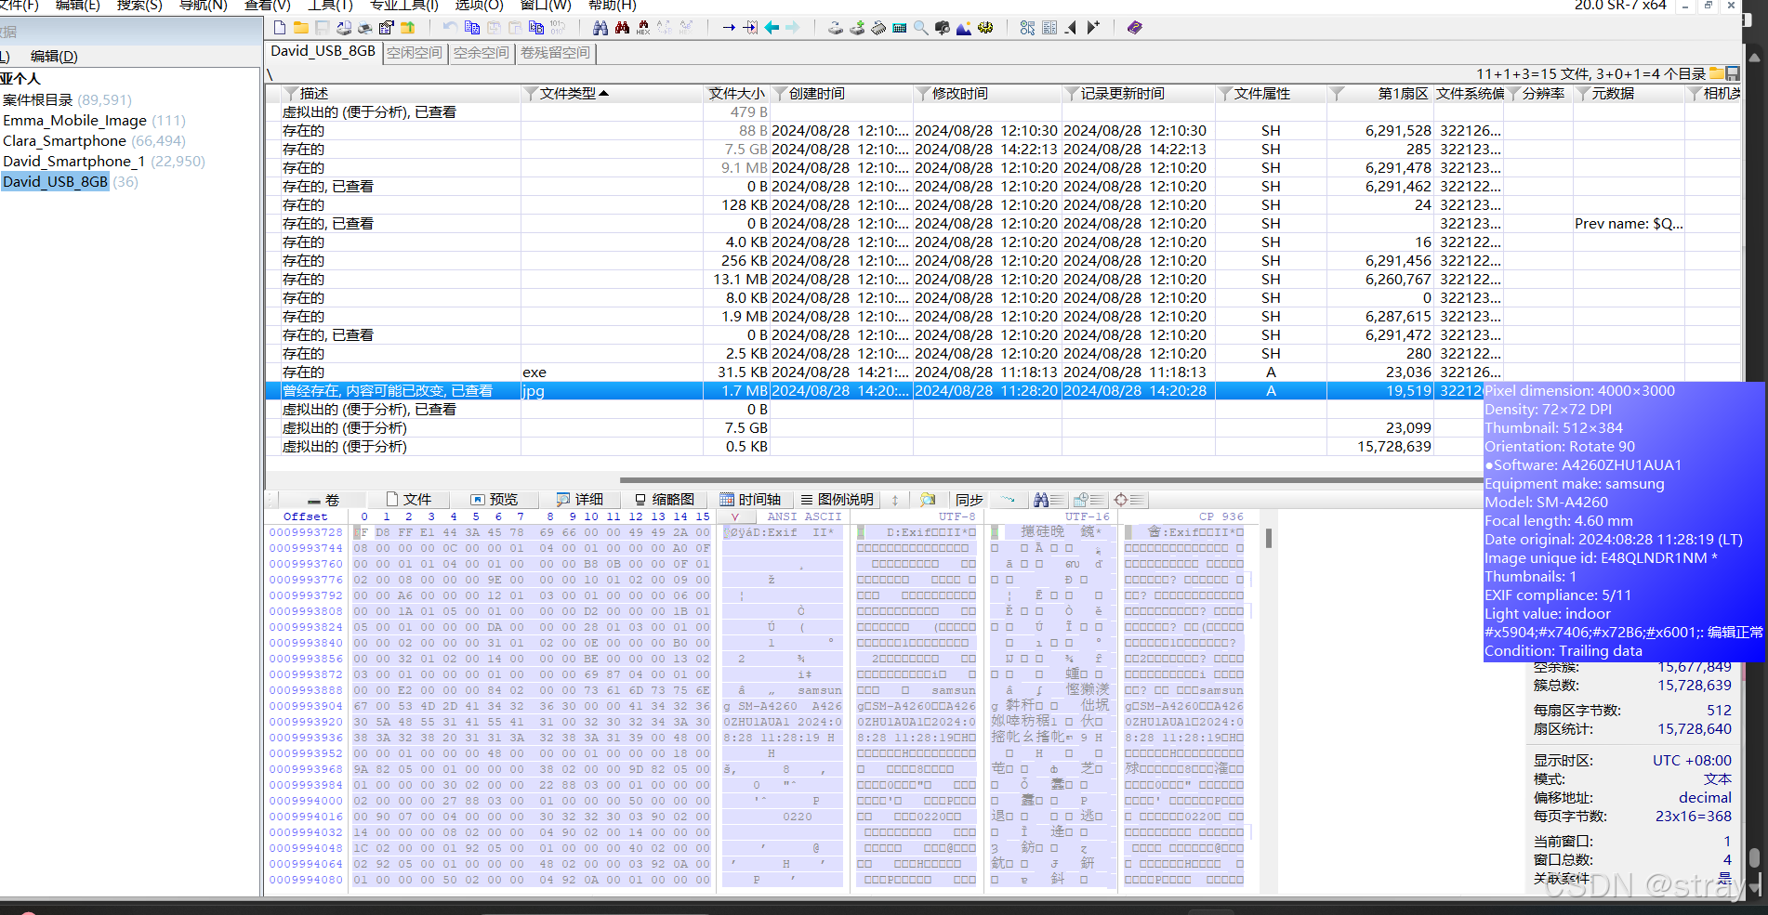Screen dimensions: 1768x915
Task: Sort by 文件大小 column header
Action: click(x=737, y=94)
